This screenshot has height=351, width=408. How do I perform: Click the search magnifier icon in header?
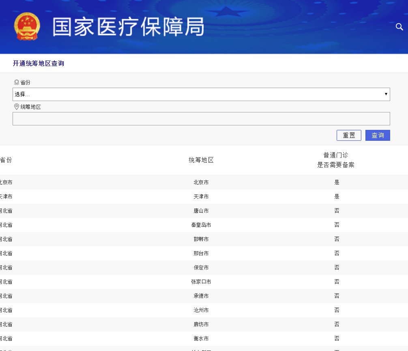pos(399,27)
